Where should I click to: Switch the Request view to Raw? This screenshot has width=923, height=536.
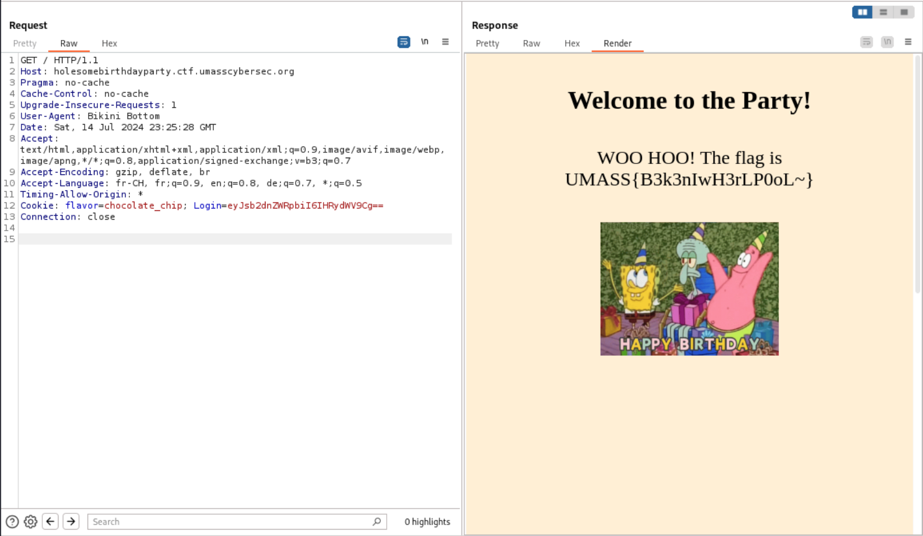[x=68, y=43]
